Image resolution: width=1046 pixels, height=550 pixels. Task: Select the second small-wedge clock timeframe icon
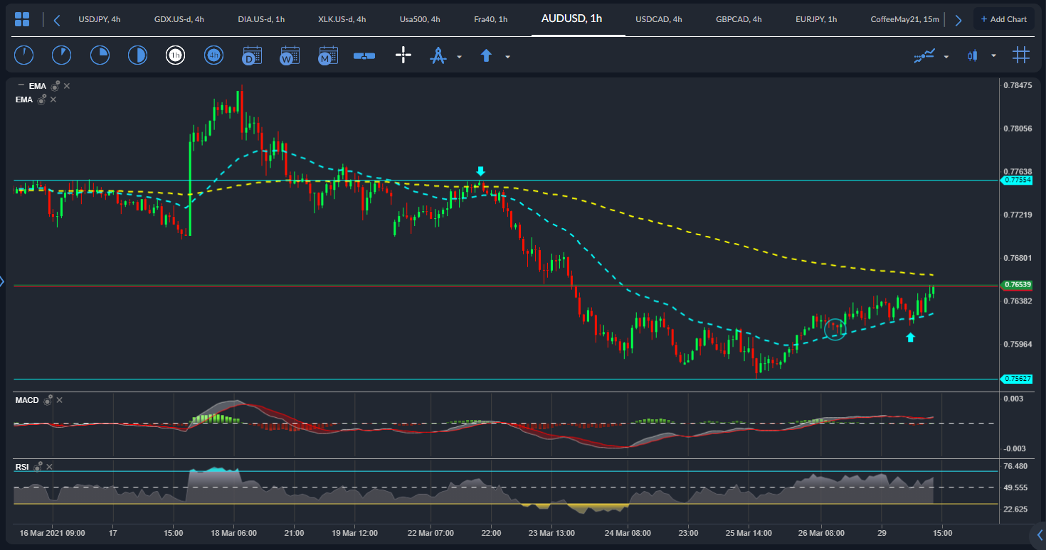coord(62,55)
